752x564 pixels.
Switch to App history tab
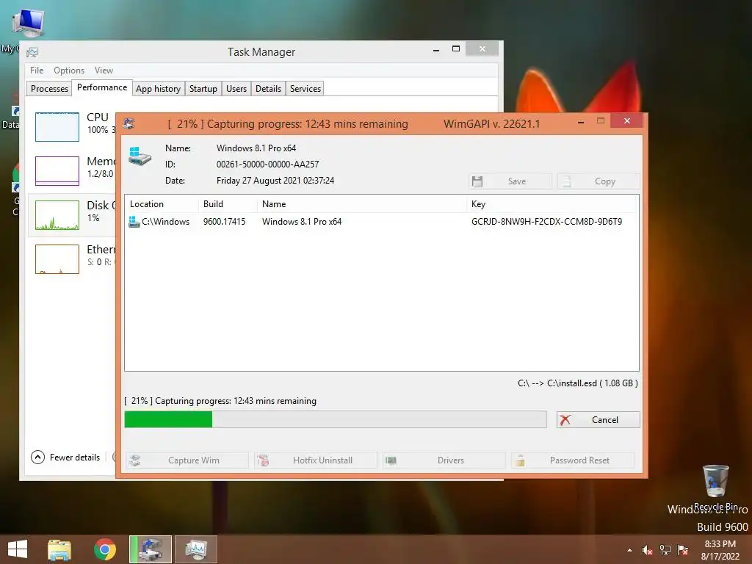click(159, 88)
